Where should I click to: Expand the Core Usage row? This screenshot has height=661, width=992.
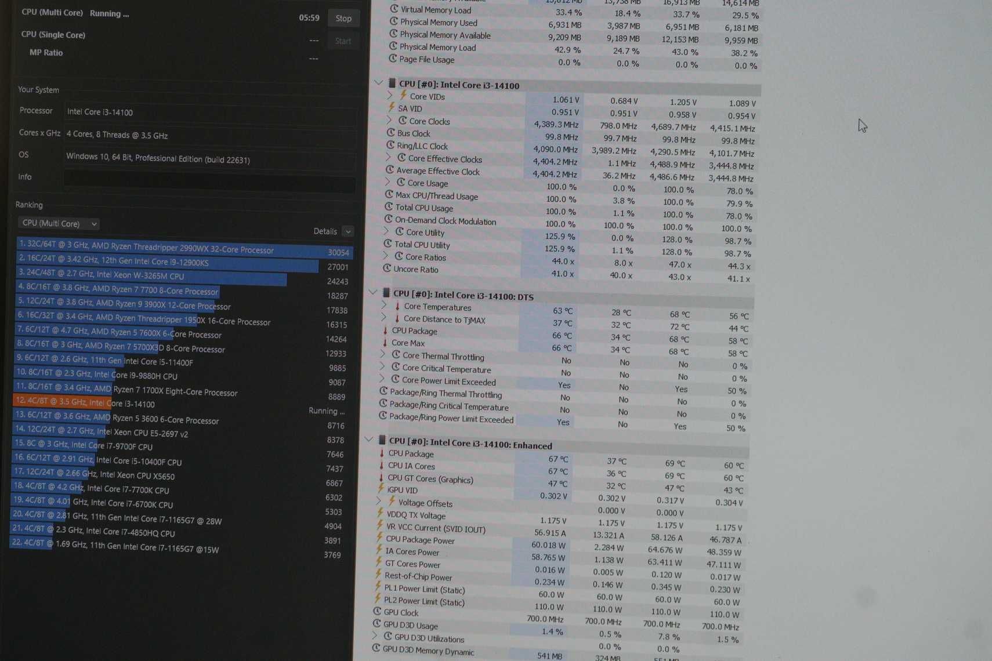(x=388, y=182)
